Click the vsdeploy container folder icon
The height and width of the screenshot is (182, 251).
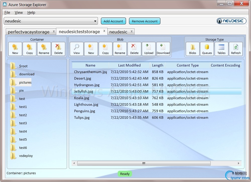(x=13, y=156)
